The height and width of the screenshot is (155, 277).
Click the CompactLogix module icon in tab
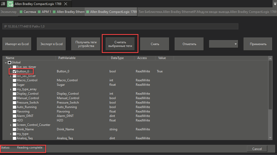[x=10, y=4]
